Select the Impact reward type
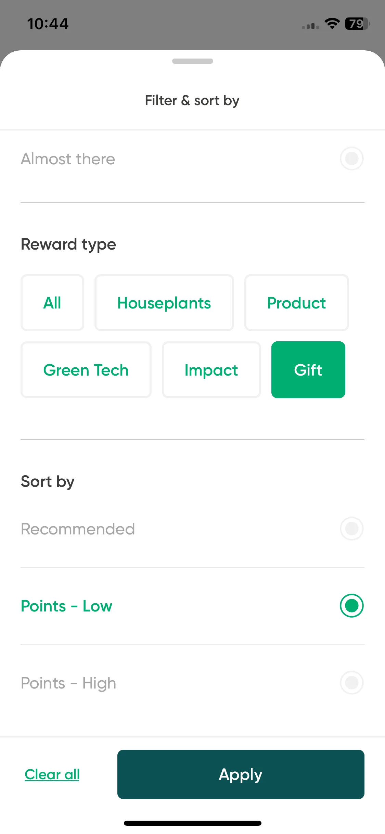 tap(211, 370)
